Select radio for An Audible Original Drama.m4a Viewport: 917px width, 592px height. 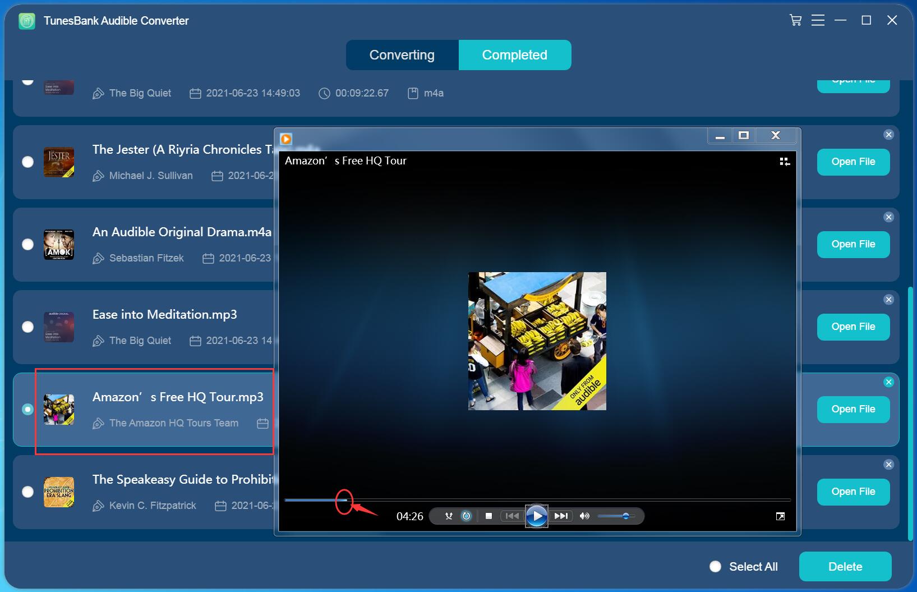(27, 245)
